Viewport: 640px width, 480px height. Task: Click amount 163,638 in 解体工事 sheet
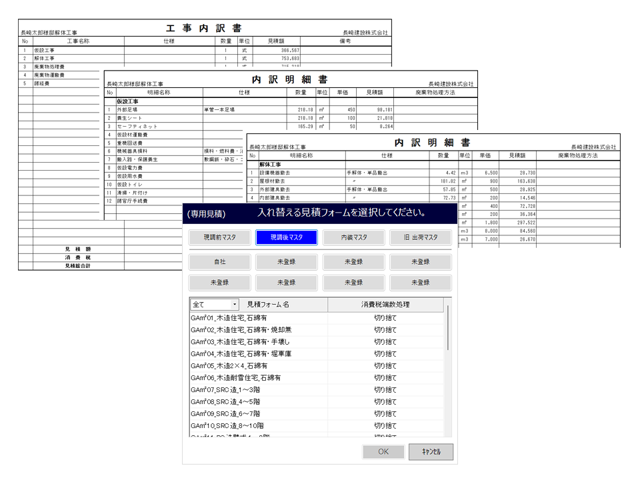[527, 181]
